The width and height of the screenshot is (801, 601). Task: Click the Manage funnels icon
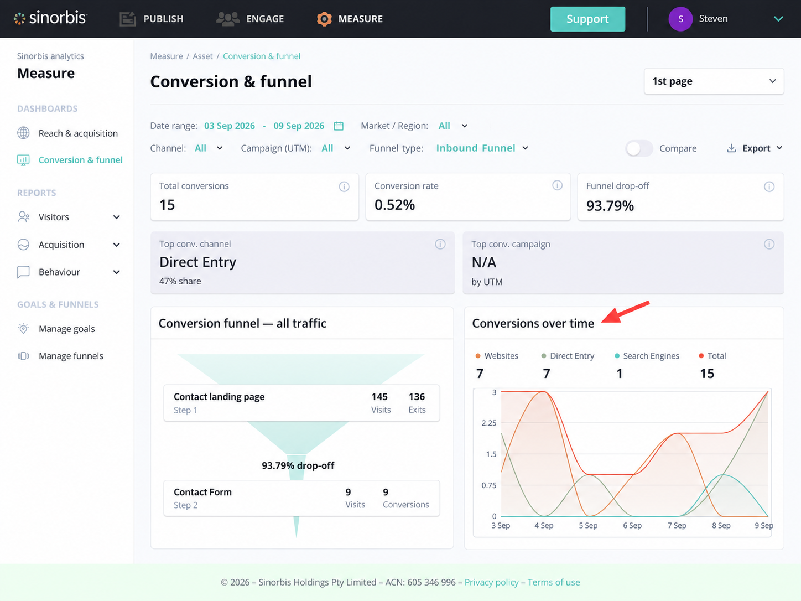point(23,356)
